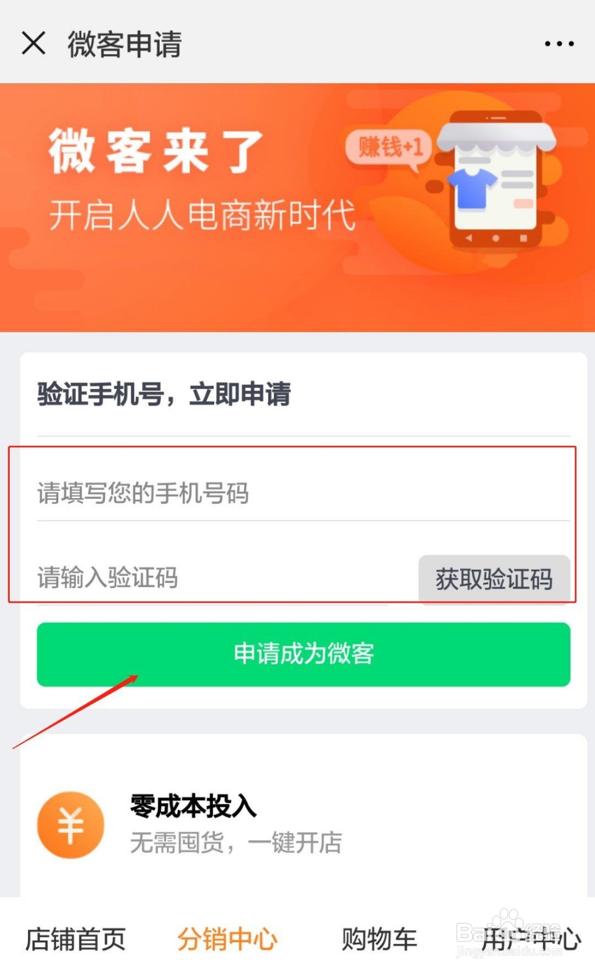Click 获取验证码 button
The image size is (595, 972).
click(x=494, y=579)
